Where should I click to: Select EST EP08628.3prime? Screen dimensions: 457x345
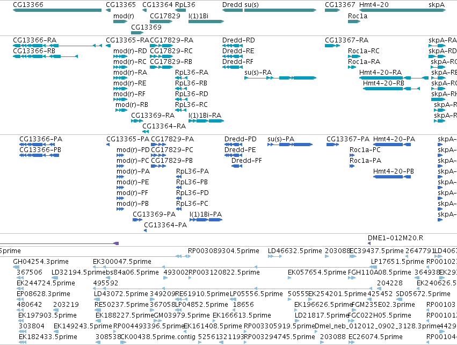point(20,299)
